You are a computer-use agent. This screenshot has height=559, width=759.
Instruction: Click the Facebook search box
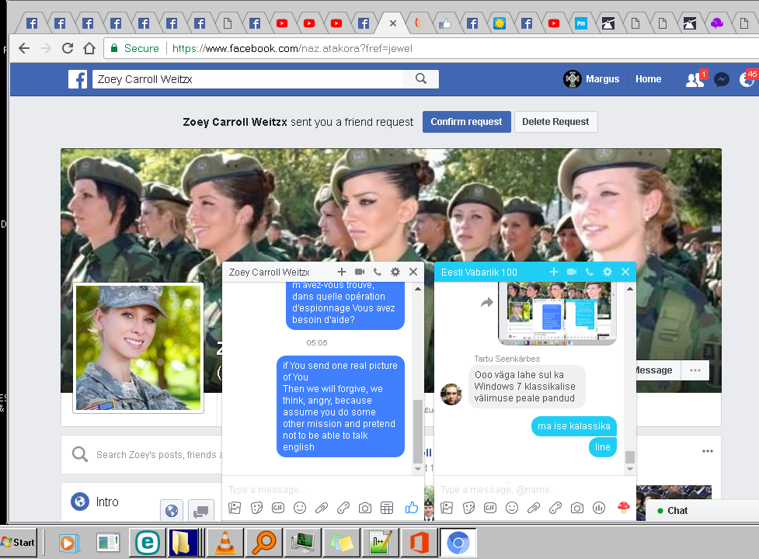[249, 79]
